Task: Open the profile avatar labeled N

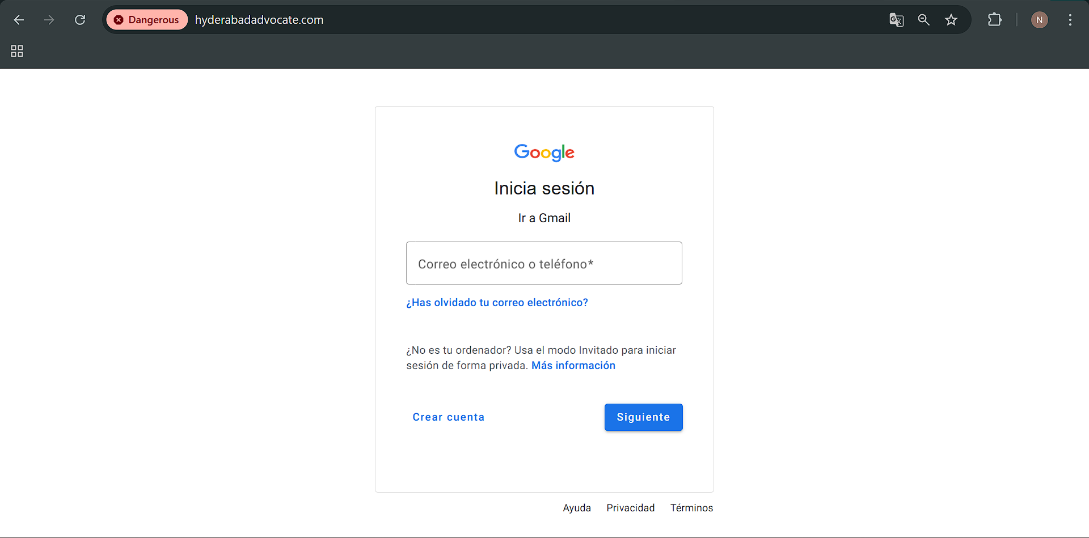Action: pyautogui.click(x=1039, y=20)
